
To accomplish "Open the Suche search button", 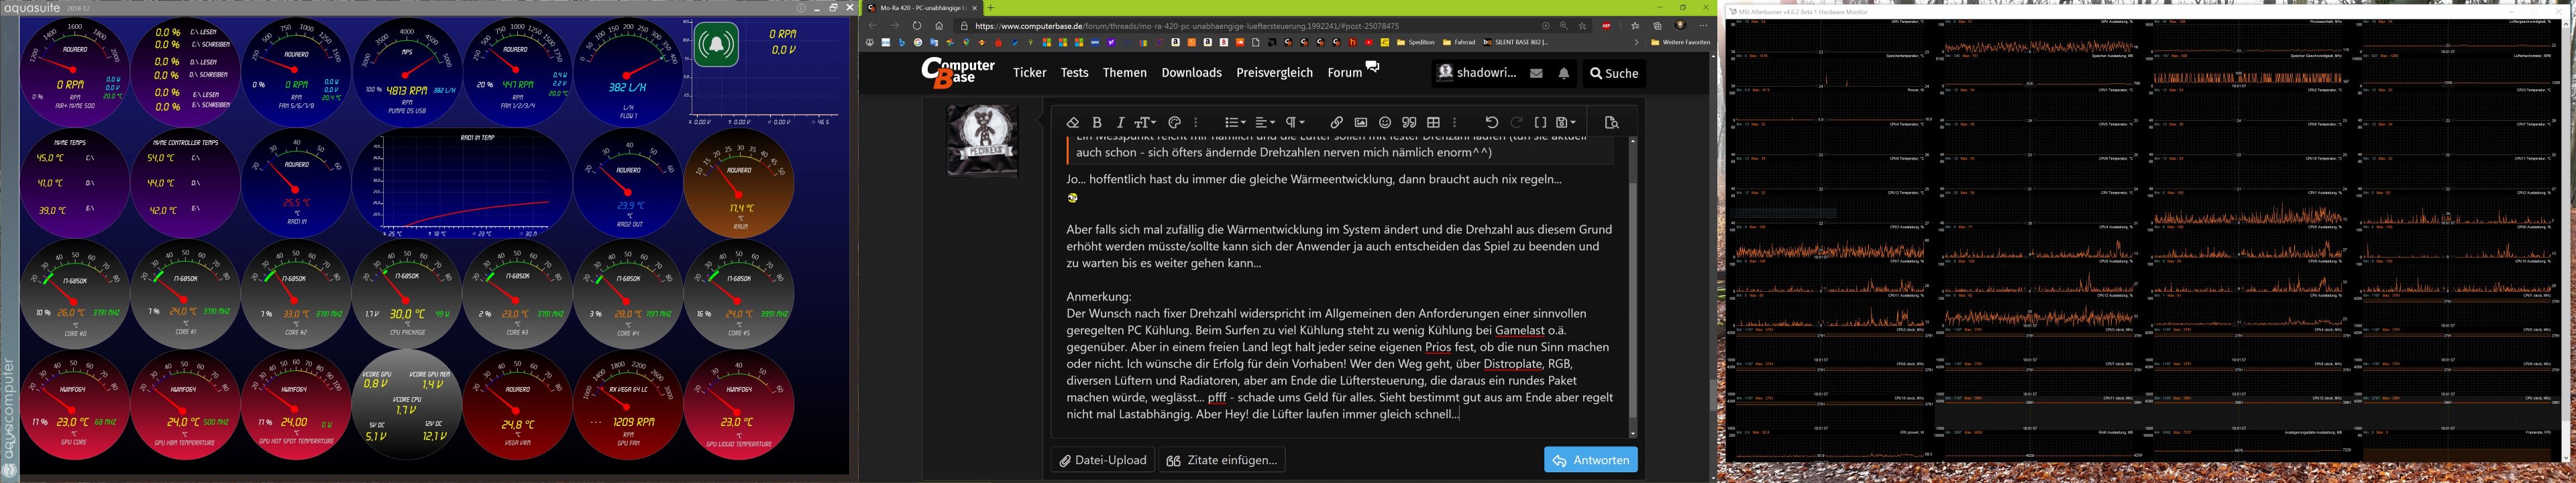I will coord(1614,73).
